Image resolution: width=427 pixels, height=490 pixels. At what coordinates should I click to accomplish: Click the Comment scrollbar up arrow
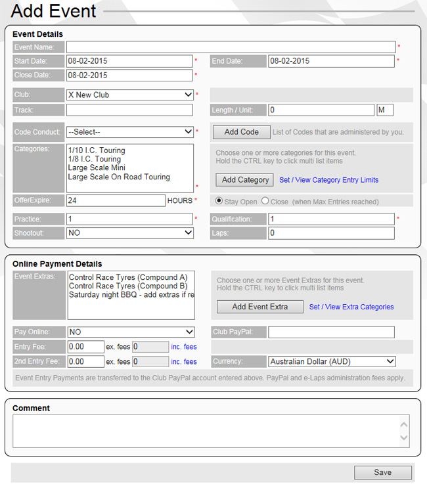point(404,424)
